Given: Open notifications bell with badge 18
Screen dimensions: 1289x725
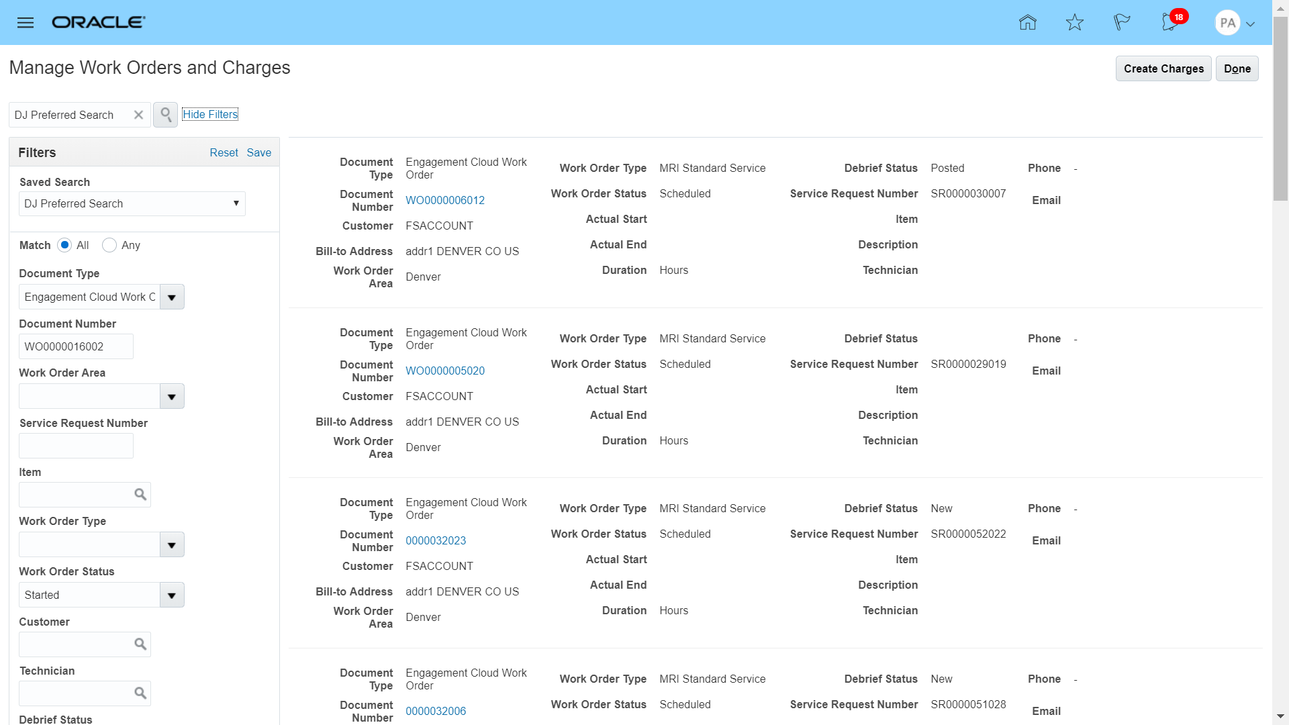Looking at the screenshot, I should click(1170, 23).
